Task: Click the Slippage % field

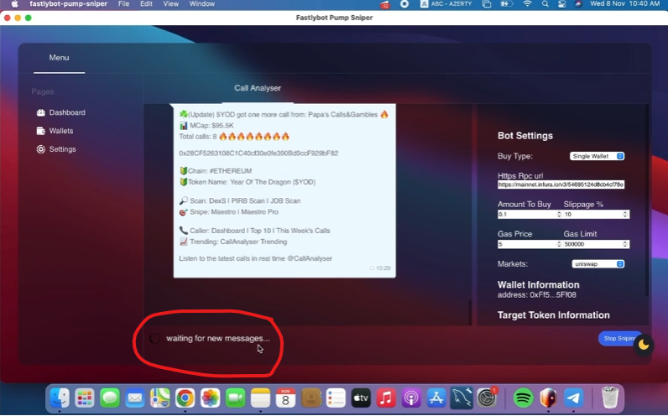Action: point(596,215)
